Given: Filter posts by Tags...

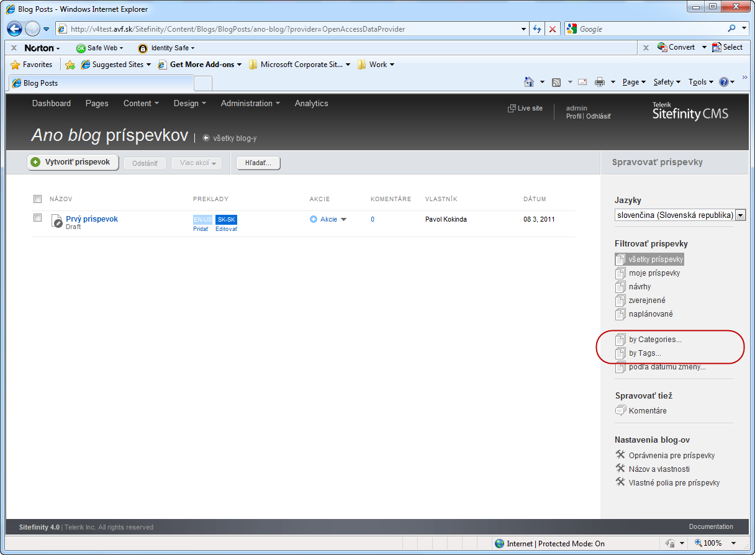Looking at the screenshot, I should (644, 353).
